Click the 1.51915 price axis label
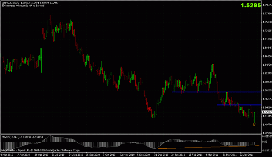Viewport: 272px width, 157px height. tap(267, 116)
